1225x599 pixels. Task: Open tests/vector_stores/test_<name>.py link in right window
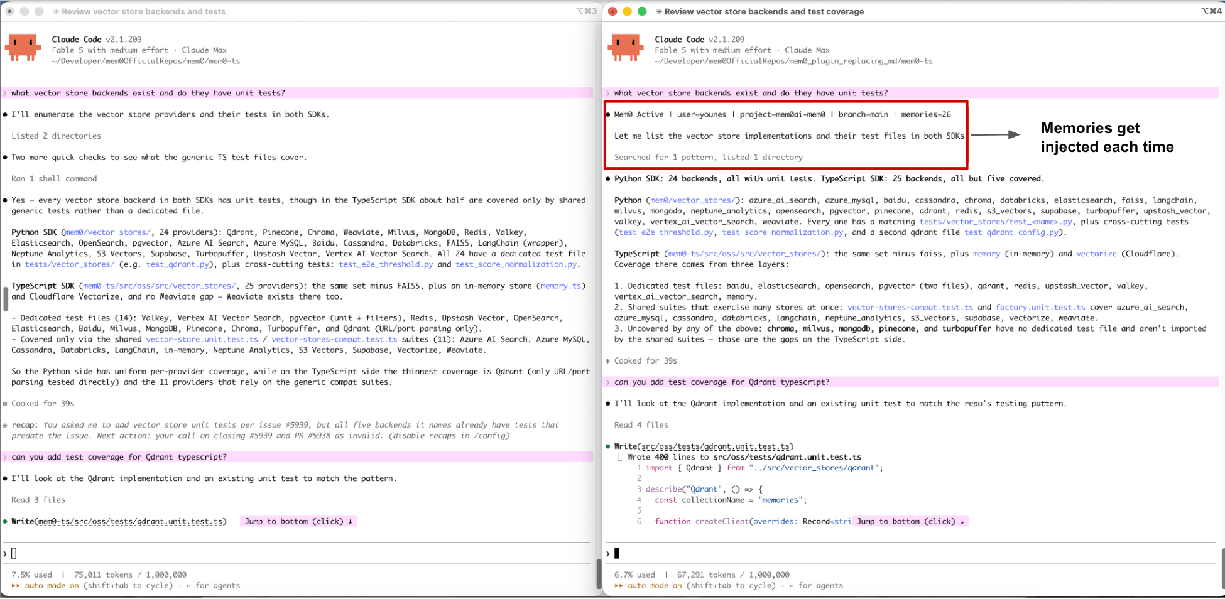[x=996, y=222]
